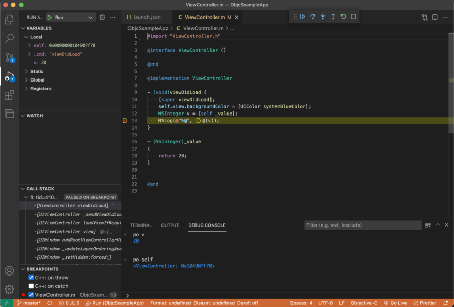Open the Accounts icon in activity bar

coord(10,270)
